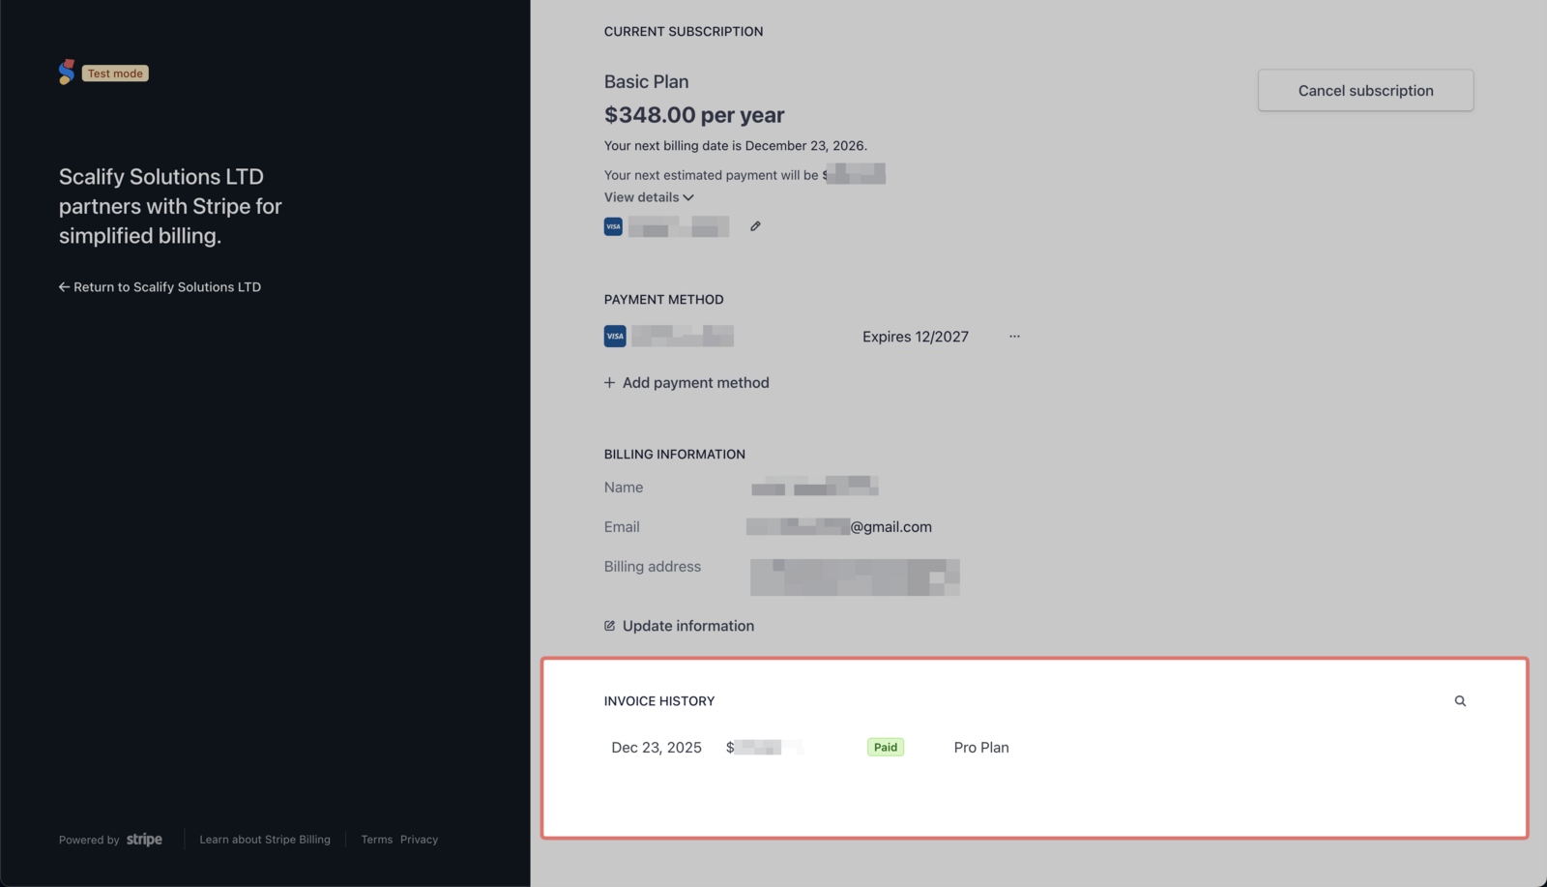The width and height of the screenshot is (1547, 887).
Task: Click the pencil icon to edit subscription card
Action: [755, 225]
